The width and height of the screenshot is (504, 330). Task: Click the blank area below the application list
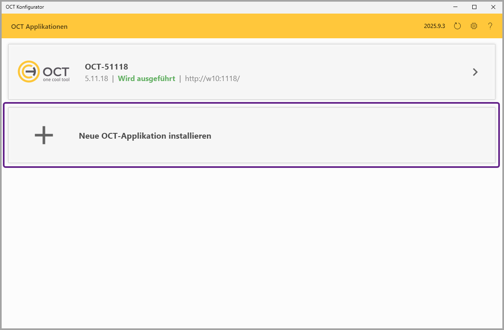coord(251,247)
